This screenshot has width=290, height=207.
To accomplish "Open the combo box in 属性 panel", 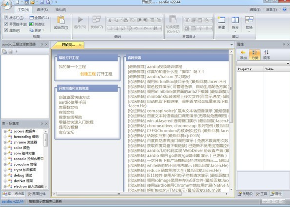I will coord(263,63).
